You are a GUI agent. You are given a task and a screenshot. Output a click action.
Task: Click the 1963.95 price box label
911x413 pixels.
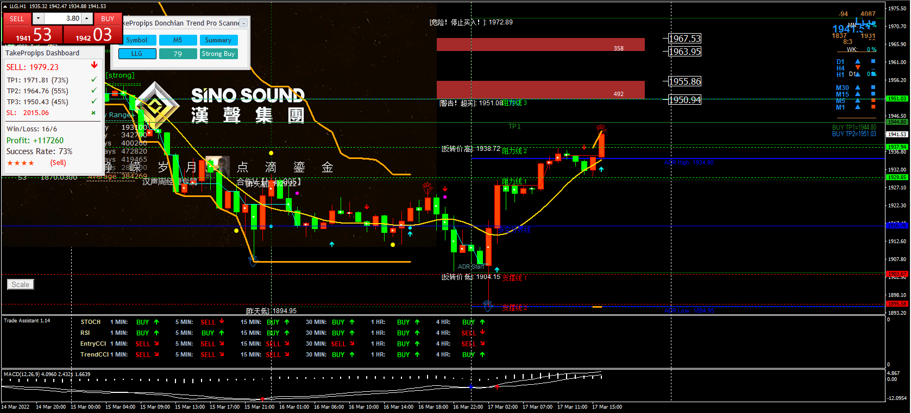pos(684,52)
